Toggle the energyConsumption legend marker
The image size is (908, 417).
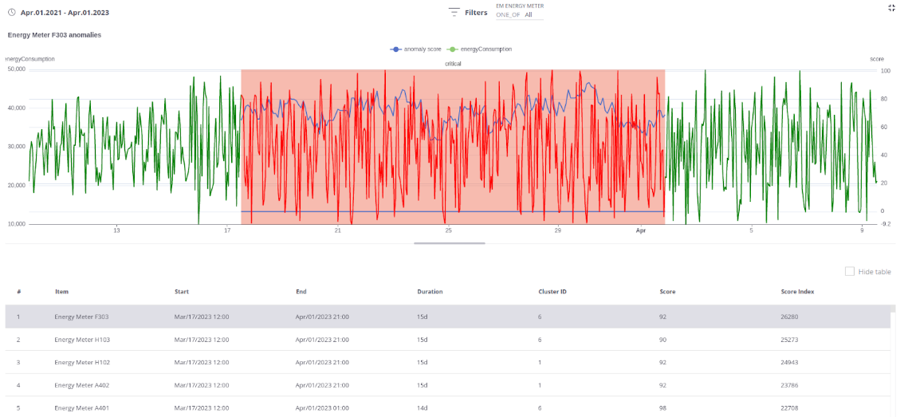(x=454, y=49)
